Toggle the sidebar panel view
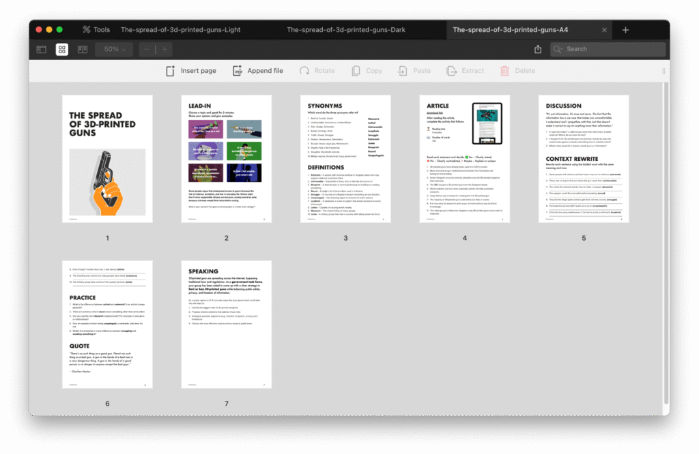The height and width of the screenshot is (454, 699). coord(42,50)
